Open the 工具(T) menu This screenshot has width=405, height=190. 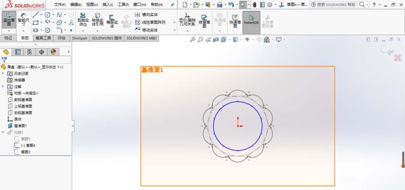coord(123,4)
